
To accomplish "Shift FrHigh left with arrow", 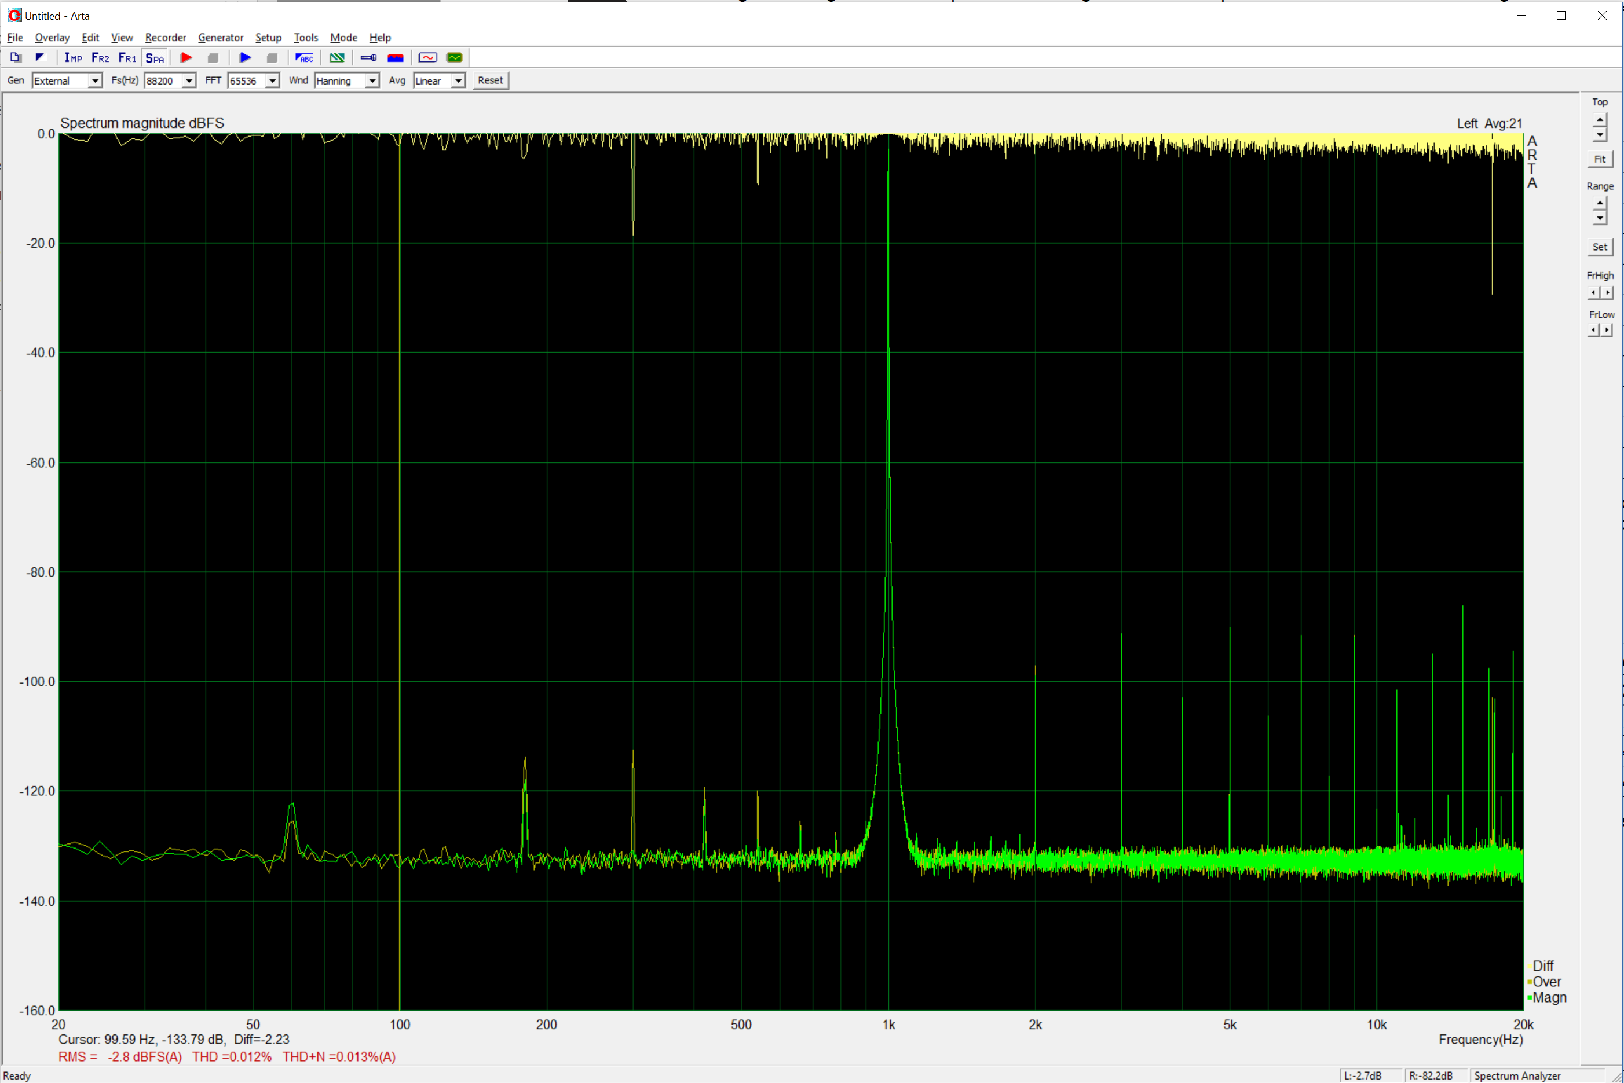I will [1593, 293].
